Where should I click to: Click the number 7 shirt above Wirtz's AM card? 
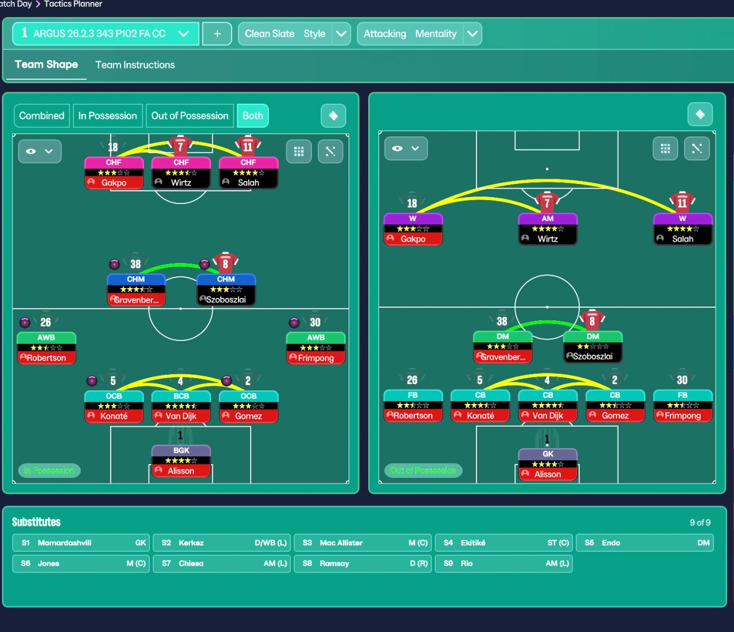pyautogui.click(x=547, y=202)
